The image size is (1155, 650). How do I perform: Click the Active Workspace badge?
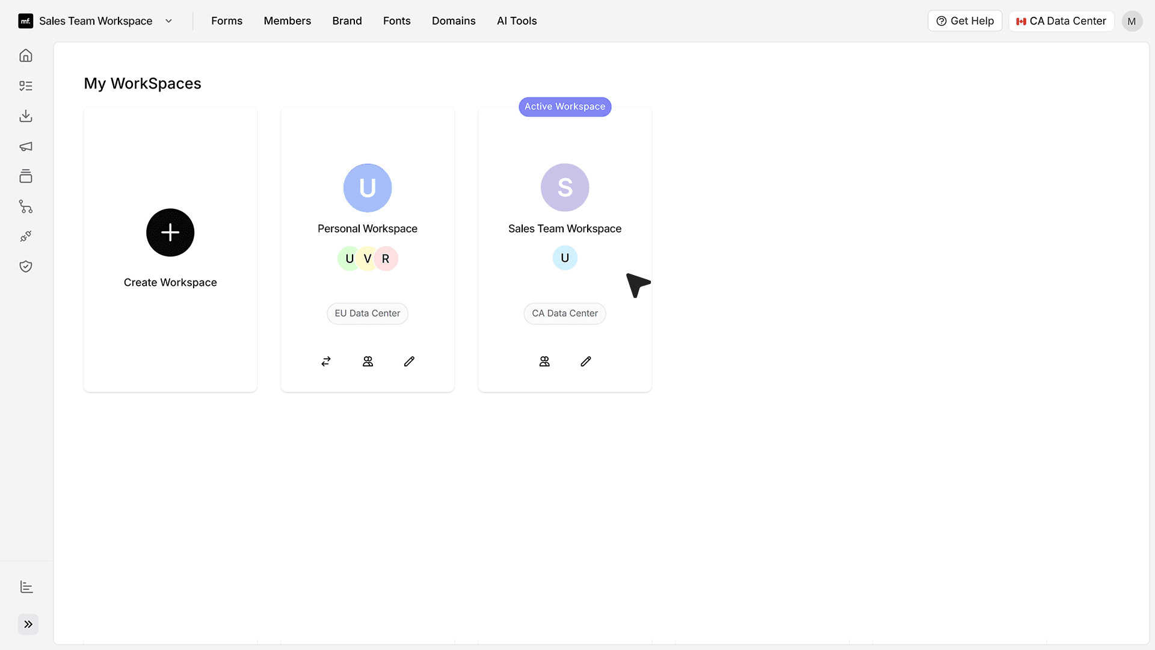coord(565,107)
